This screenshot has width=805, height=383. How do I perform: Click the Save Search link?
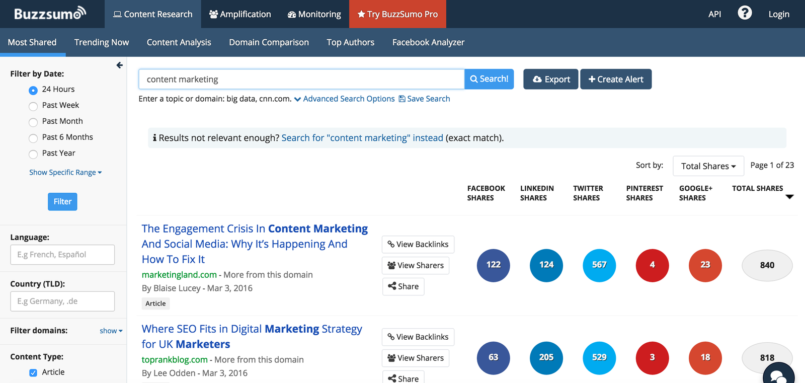coord(424,99)
